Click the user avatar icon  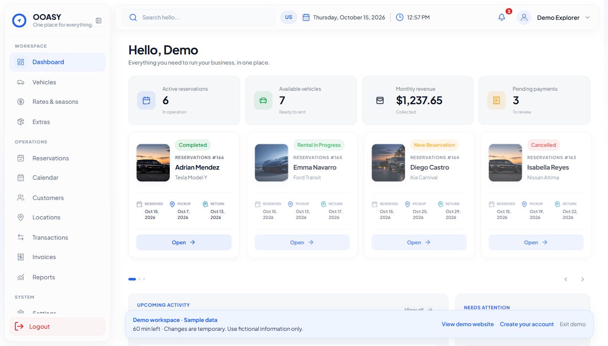[x=524, y=17]
